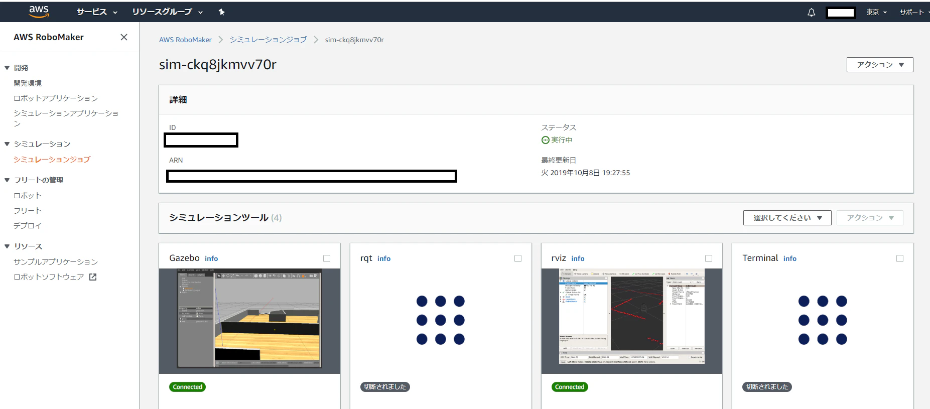This screenshot has width=930, height=409.
Task: Open the rqt info link
Action: point(384,258)
